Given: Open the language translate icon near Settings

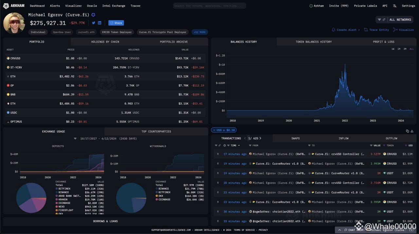Looking at the screenshot, I should click(x=394, y=6).
